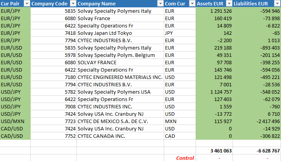Expand the Company Name filter arrow

(x=160, y=3)
